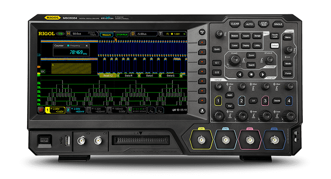
Task: Open the Utility menu button
Action: (257, 46)
